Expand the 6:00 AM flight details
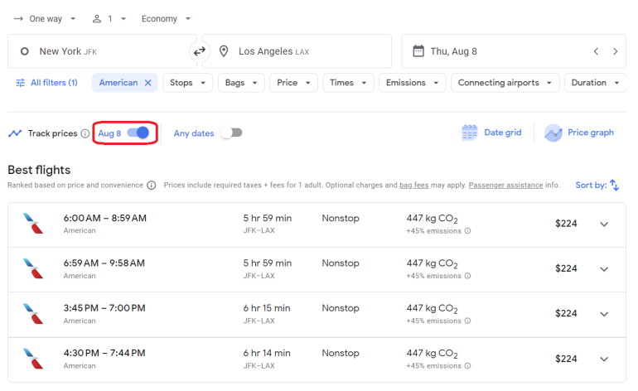 [604, 224]
